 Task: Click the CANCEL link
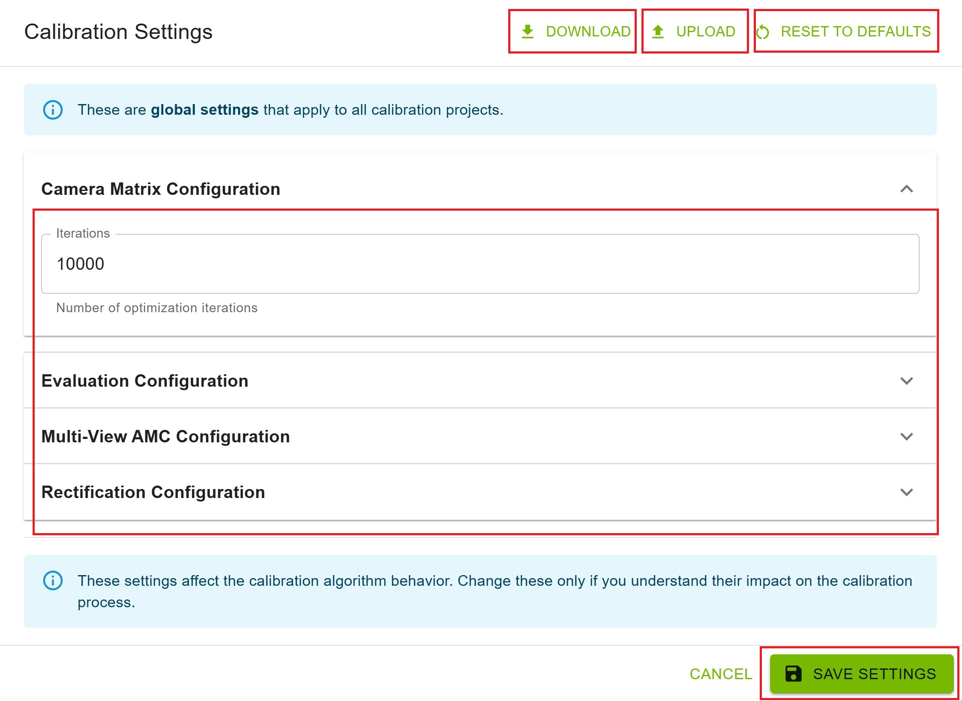(x=720, y=673)
